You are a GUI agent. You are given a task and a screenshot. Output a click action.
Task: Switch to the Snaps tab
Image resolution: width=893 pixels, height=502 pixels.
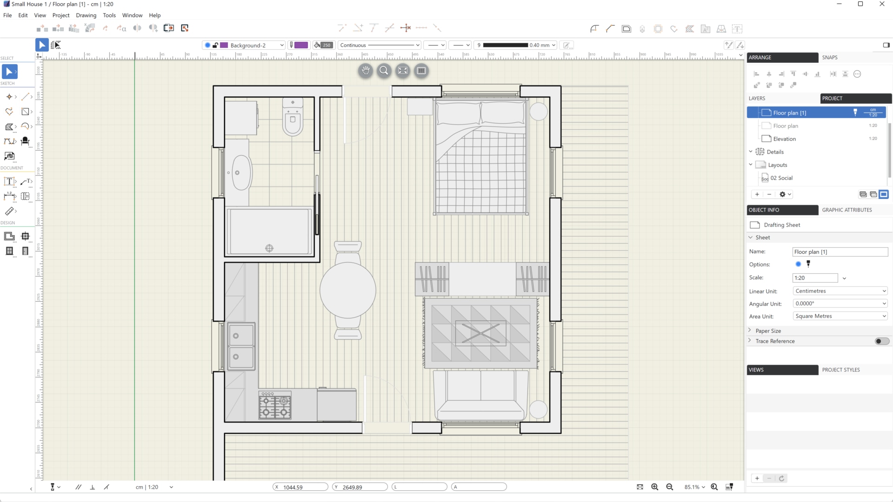829,58
